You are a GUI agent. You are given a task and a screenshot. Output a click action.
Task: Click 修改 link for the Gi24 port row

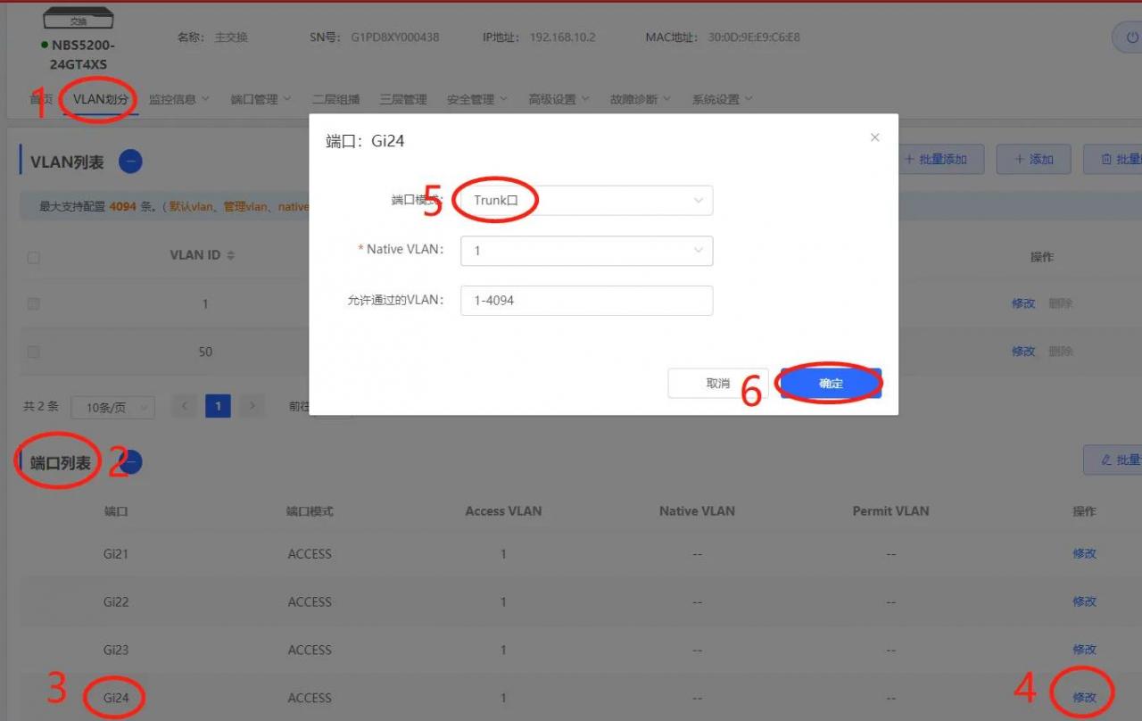[1084, 698]
